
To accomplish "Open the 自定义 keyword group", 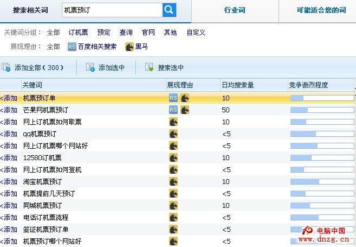I will [x=196, y=33].
